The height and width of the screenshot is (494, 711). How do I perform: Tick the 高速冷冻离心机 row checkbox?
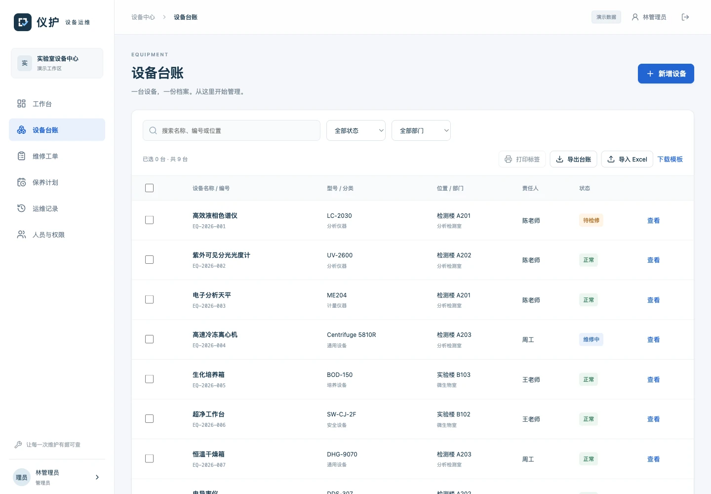click(x=150, y=339)
